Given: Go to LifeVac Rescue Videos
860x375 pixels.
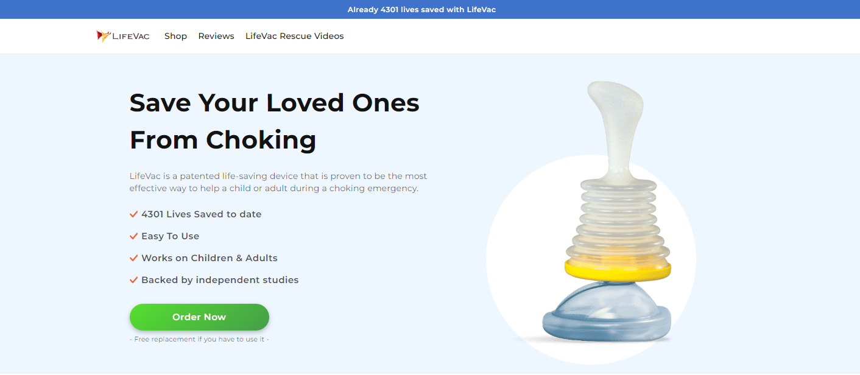Looking at the screenshot, I should (295, 37).
